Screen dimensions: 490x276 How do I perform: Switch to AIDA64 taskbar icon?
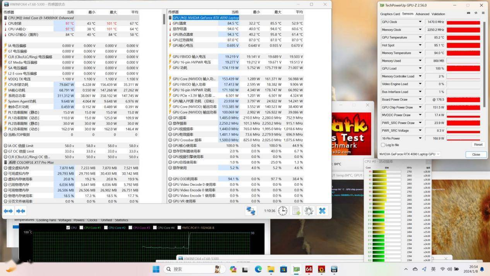pos(309,269)
